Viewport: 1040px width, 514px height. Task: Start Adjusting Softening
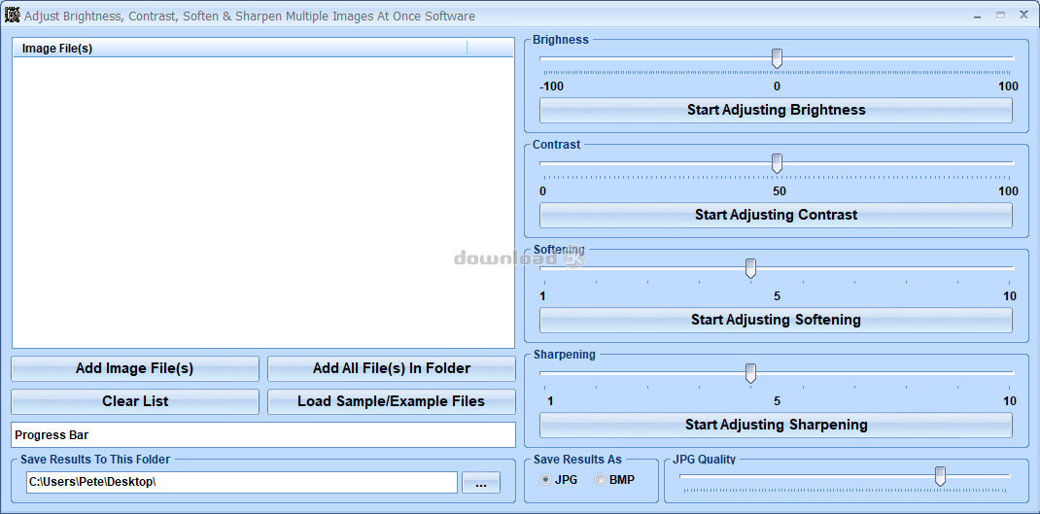(776, 320)
